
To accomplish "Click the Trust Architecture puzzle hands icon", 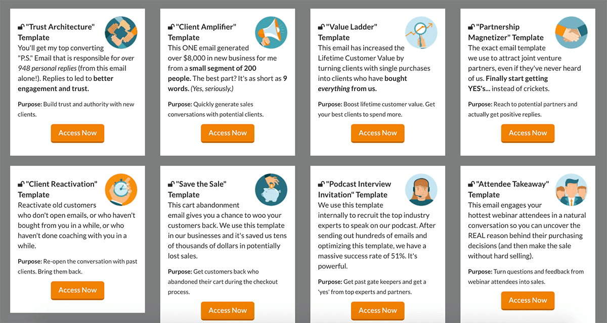I will 121,32.
